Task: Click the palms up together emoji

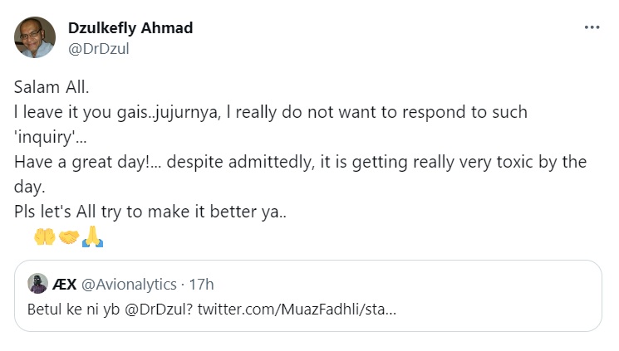Action: pos(44,237)
